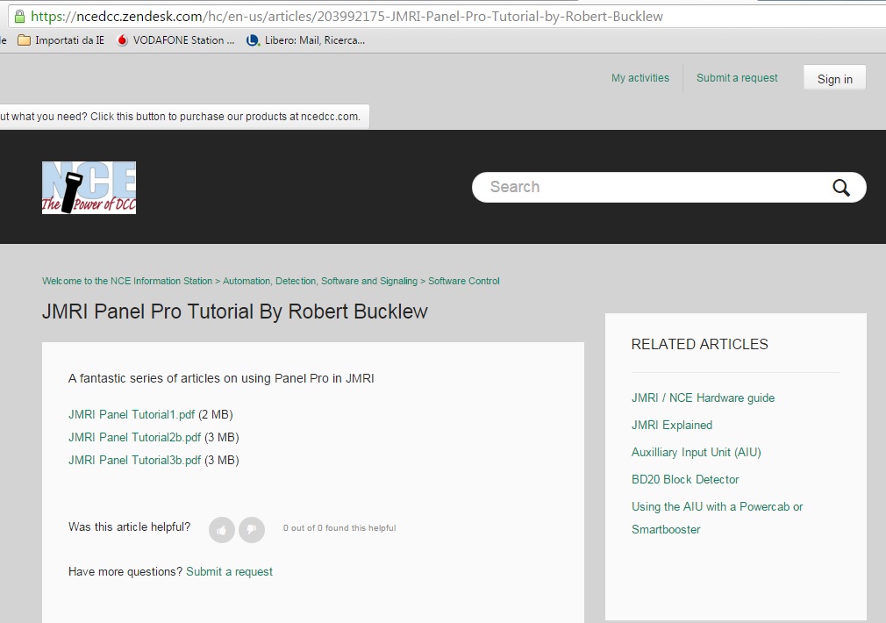Download JMRI Panel Tutorial1.pdf
Screen dimensions: 886x623
point(132,414)
